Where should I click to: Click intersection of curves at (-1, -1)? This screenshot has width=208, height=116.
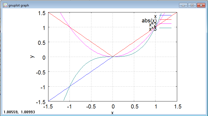pos(70,86)
